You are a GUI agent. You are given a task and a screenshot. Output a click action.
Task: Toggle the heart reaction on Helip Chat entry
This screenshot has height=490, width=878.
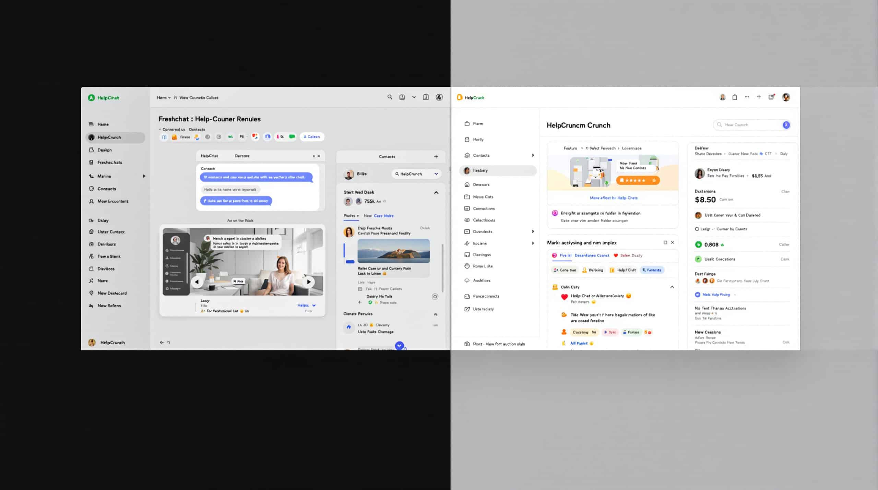point(564,296)
